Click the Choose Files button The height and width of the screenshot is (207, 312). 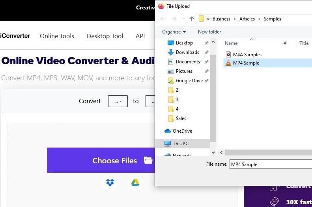pos(101,160)
